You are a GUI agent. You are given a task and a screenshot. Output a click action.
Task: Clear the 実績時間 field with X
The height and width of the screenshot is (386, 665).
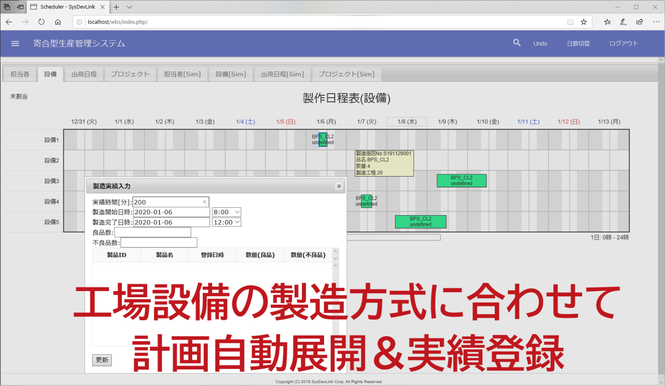point(204,202)
